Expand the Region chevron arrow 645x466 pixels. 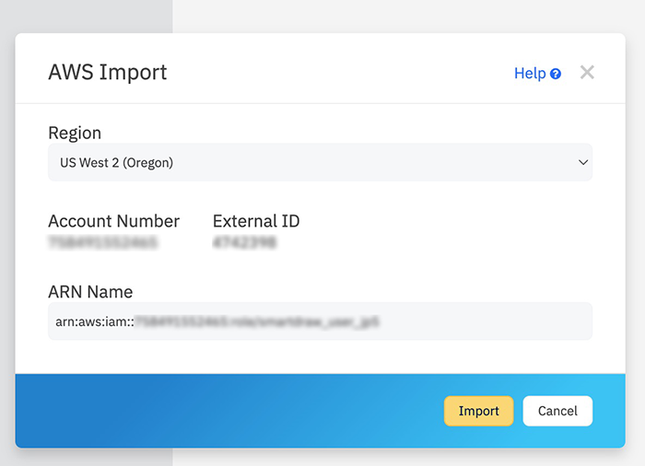click(582, 162)
